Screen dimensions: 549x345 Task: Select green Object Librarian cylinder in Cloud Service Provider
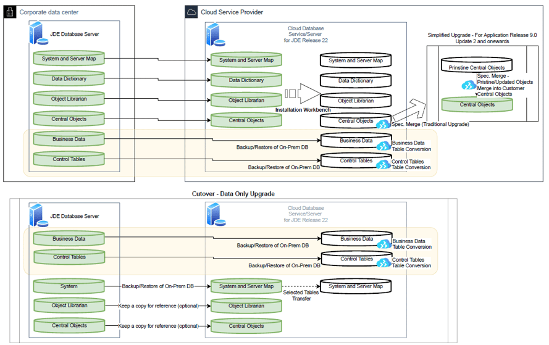tap(246, 100)
